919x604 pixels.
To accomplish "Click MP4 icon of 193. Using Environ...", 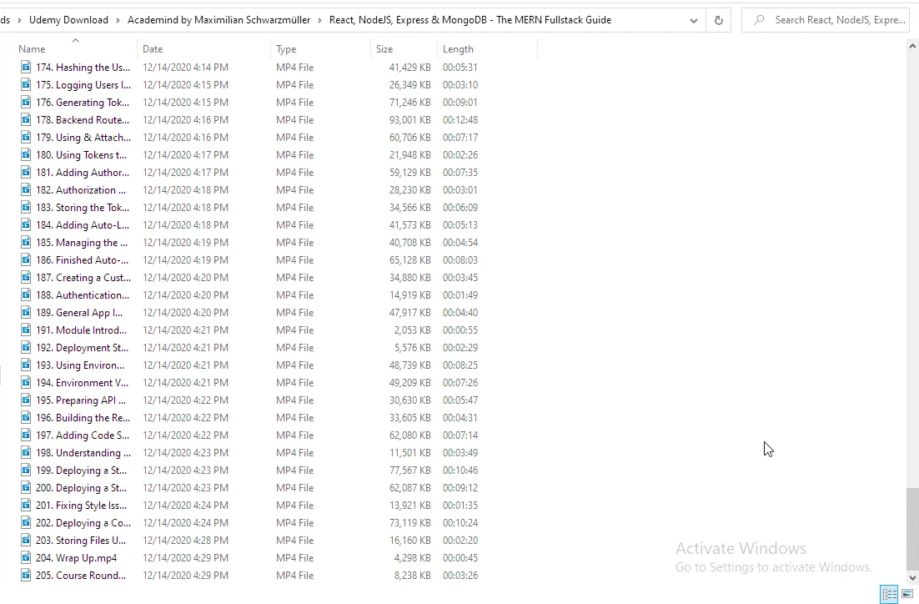I will click(x=26, y=365).
